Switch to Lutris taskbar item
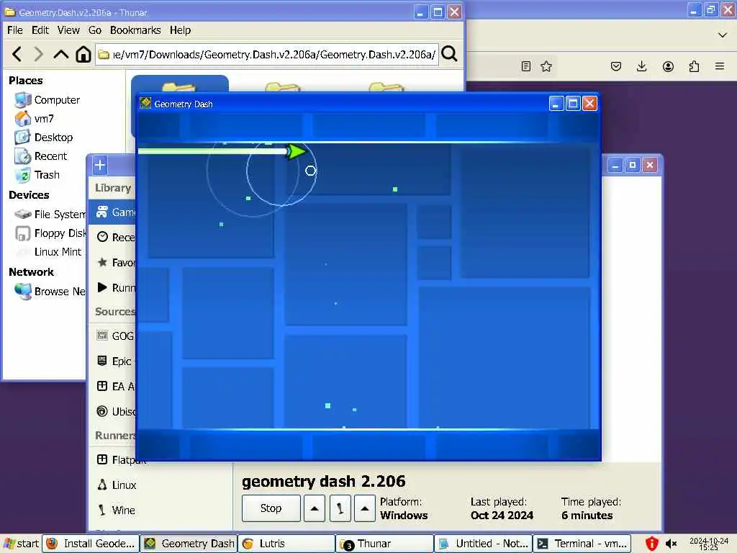737x553 pixels. coord(286,544)
